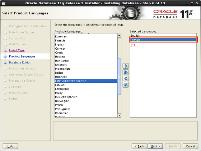This screenshot has width=201, height=151.
Task: Click the Installation Option step
Action: pos(22,32)
